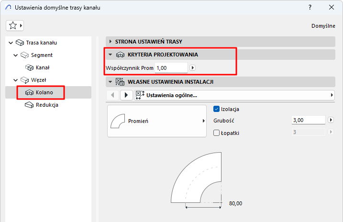This screenshot has width=343, height=222.
Task: Select the Kolano tree item
Action: click(x=44, y=92)
